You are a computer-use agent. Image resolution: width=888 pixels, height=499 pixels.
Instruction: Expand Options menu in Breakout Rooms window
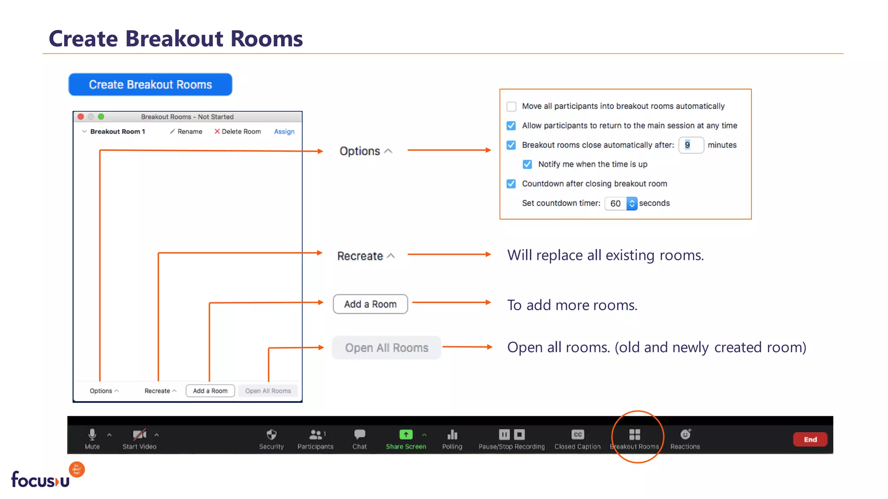(104, 391)
